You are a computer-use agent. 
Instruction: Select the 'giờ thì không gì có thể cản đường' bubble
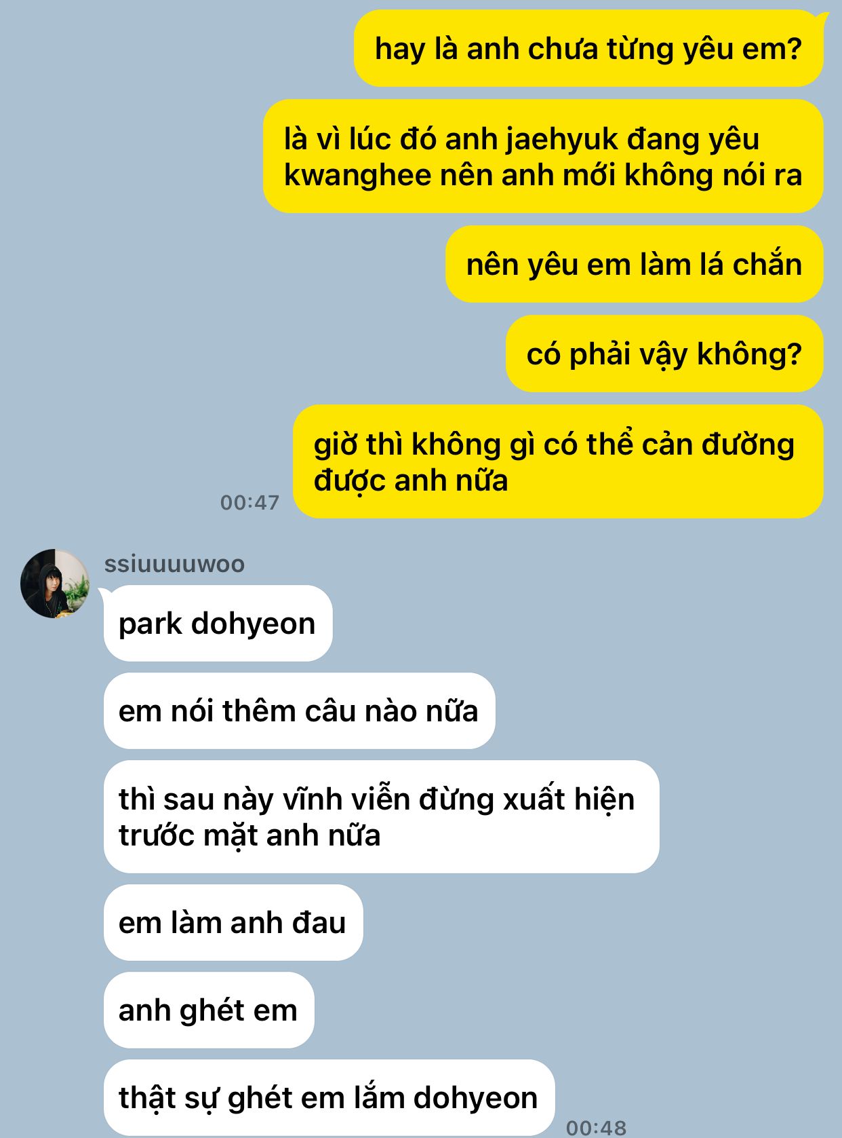(x=558, y=461)
